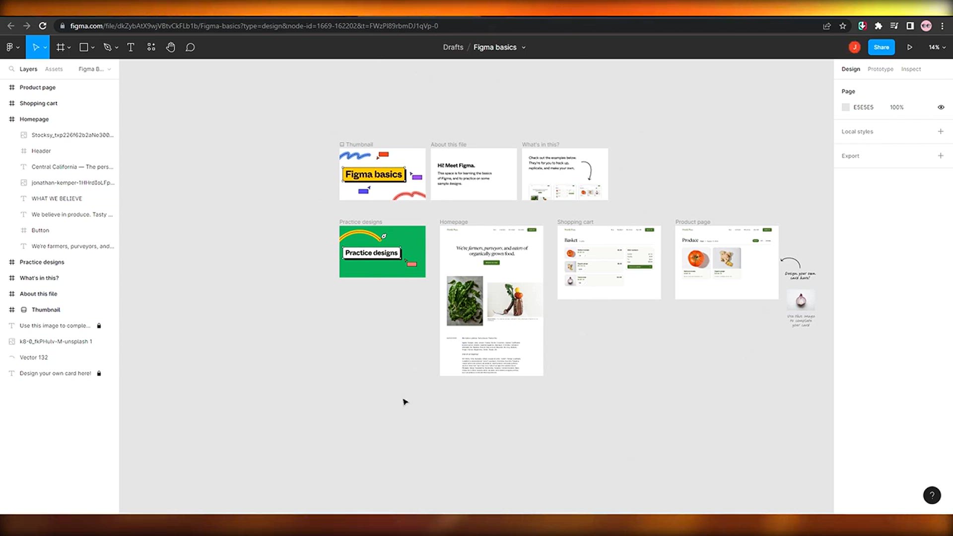Open the Figma basics file name dropdown

(524, 48)
